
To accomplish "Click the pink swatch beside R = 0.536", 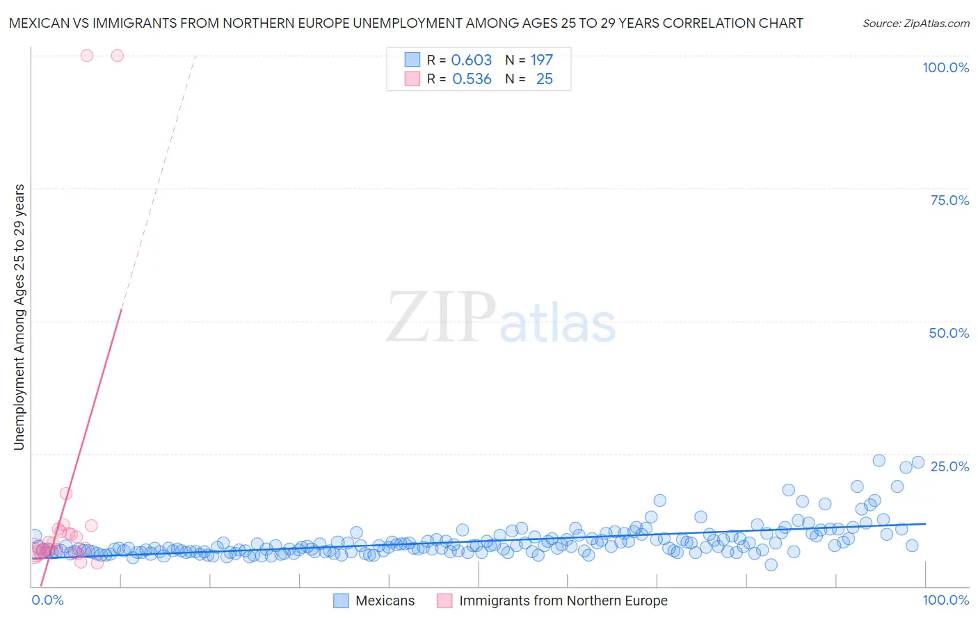I will pyautogui.click(x=412, y=79).
